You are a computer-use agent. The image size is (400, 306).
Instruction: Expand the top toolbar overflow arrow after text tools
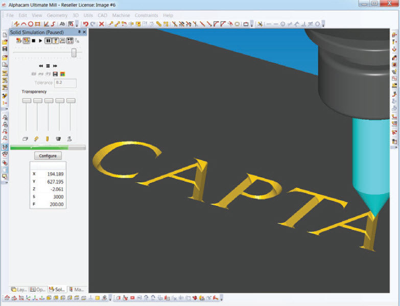pyautogui.click(x=77, y=25)
